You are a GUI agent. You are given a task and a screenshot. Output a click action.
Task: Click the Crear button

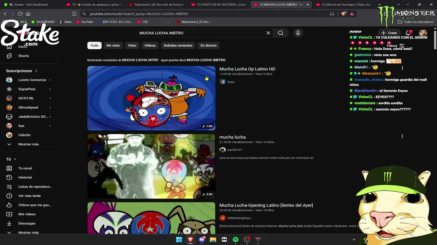pos(389,33)
